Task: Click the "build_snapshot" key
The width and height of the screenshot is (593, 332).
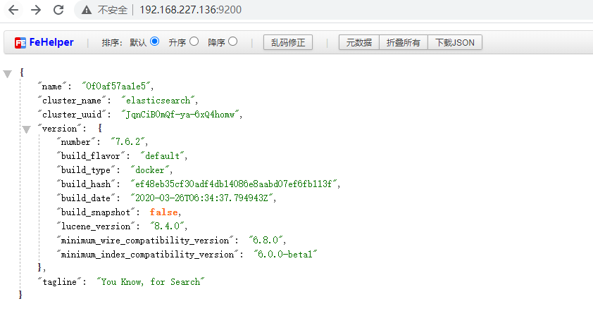Action: click(95, 212)
